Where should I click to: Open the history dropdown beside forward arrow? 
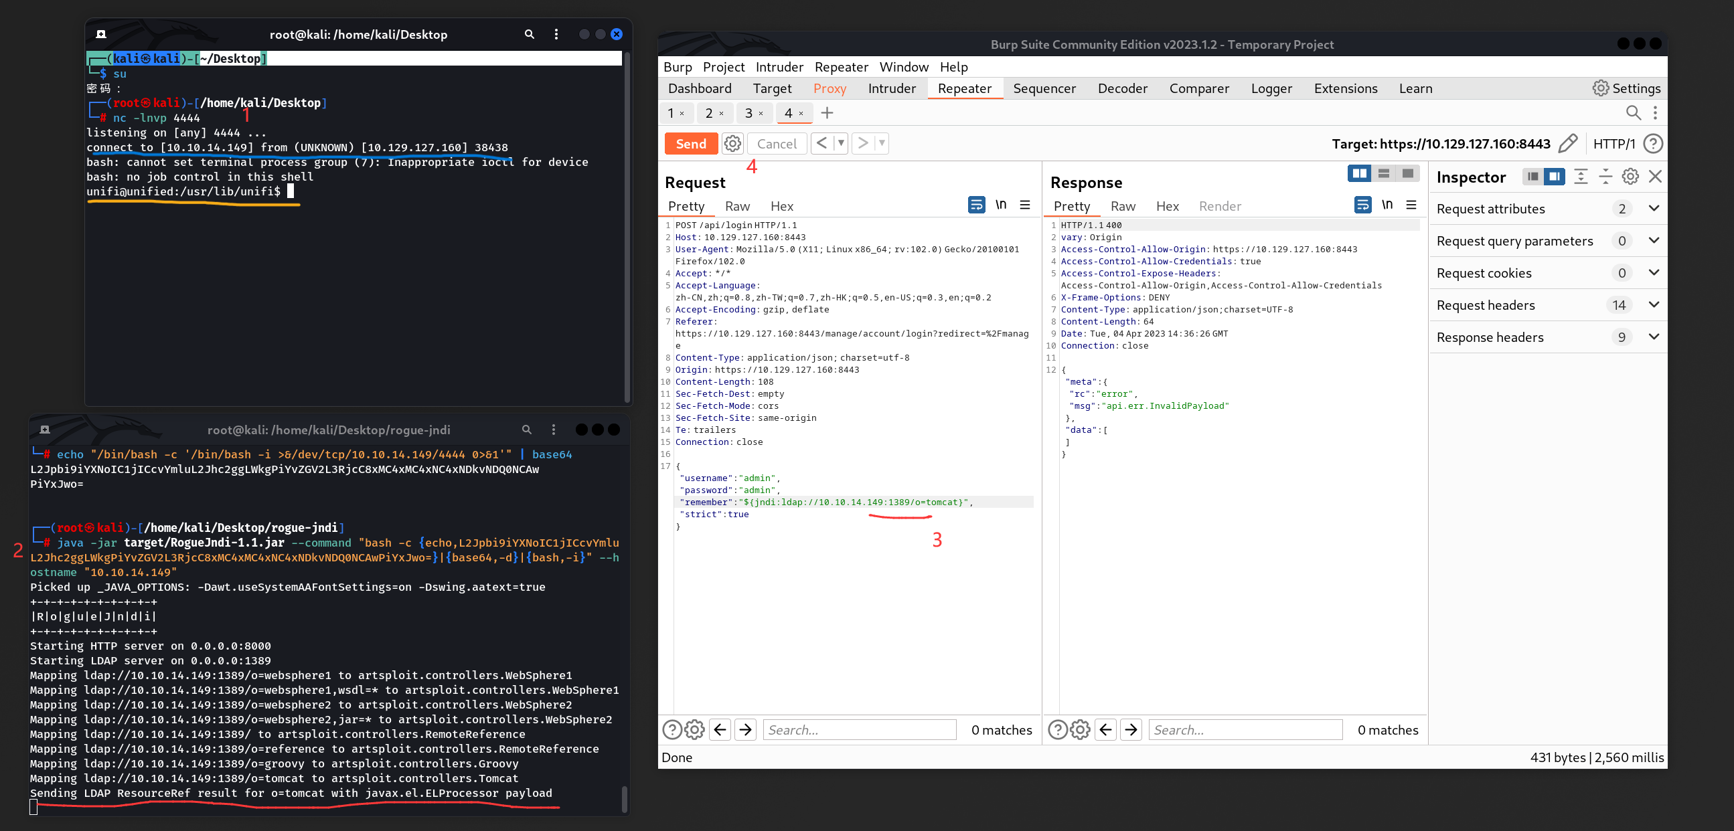click(x=881, y=143)
